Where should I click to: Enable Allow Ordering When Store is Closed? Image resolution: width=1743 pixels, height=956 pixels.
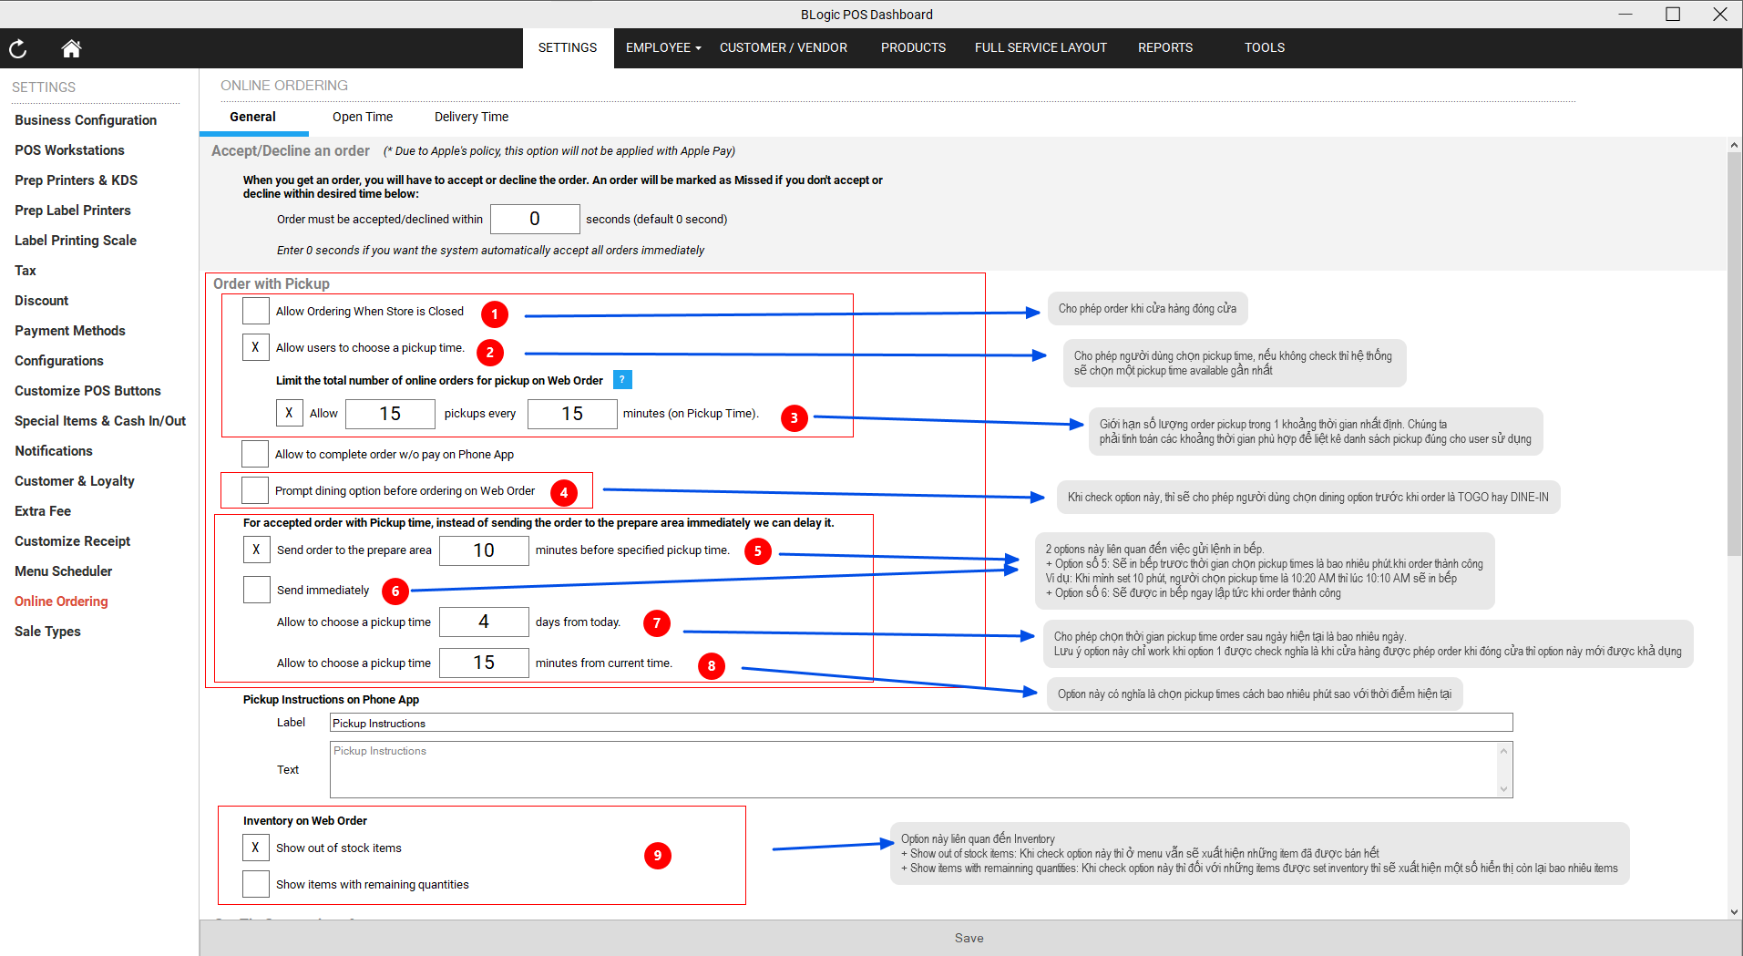255,311
